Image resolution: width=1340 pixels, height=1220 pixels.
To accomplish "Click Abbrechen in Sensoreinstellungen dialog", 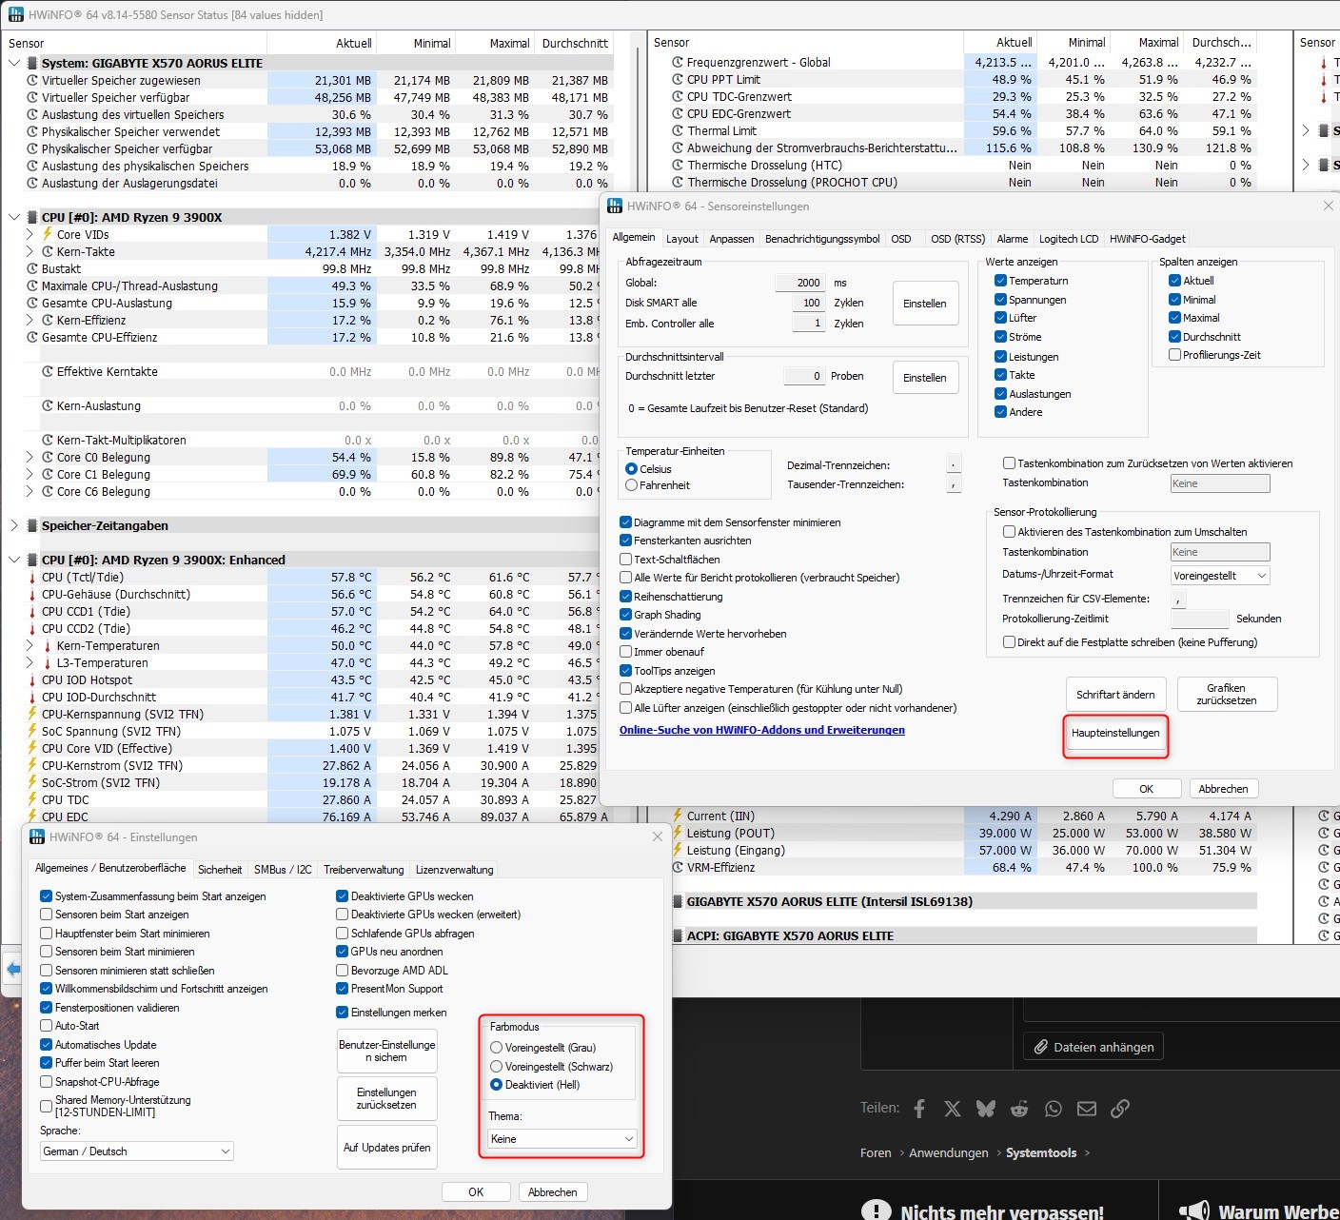I will tap(1223, 789).
